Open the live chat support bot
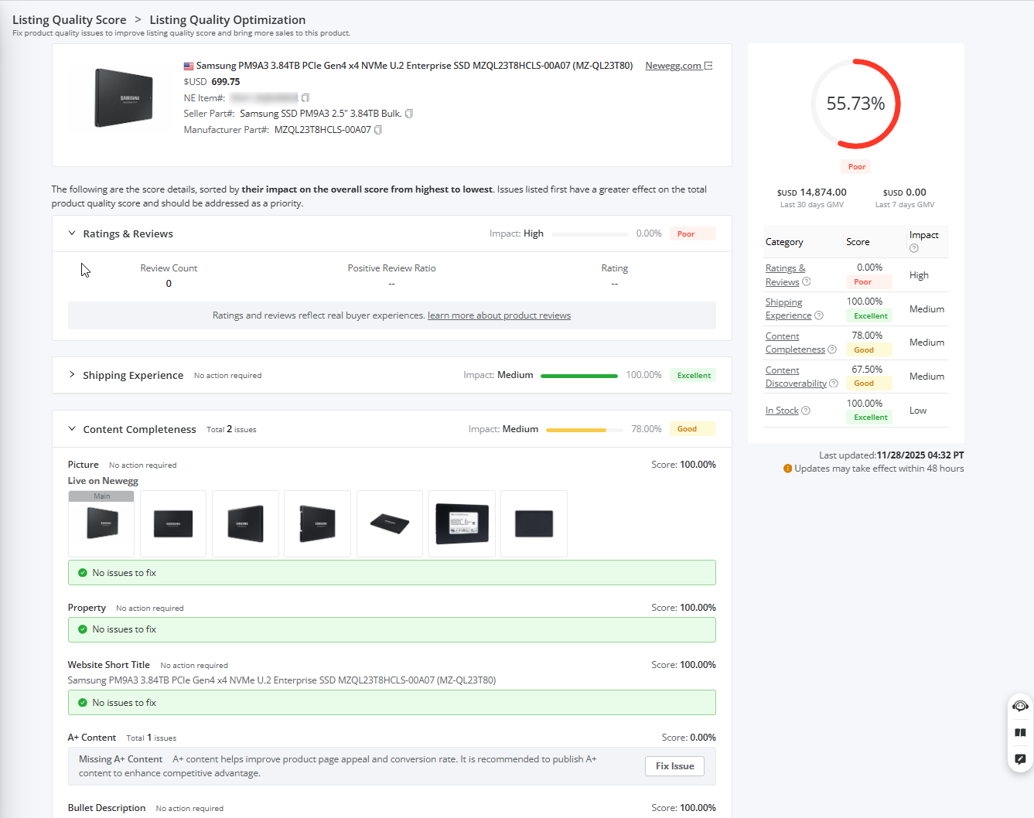The height and width of the screenshot is (818, 1034). pos(1020,706)
